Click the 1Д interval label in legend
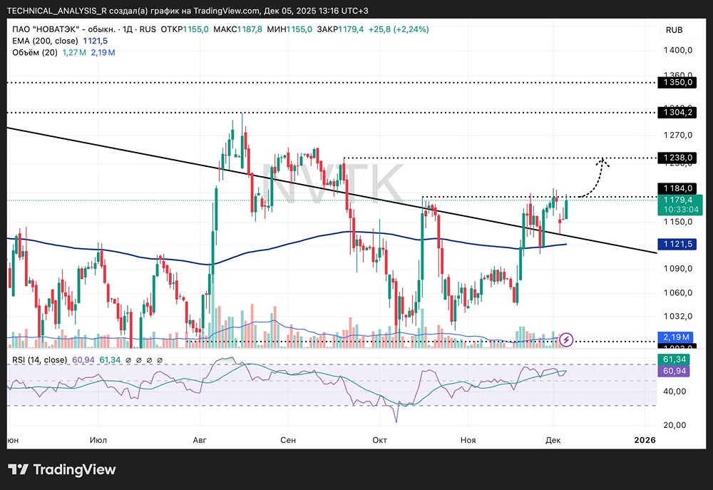 128,29
